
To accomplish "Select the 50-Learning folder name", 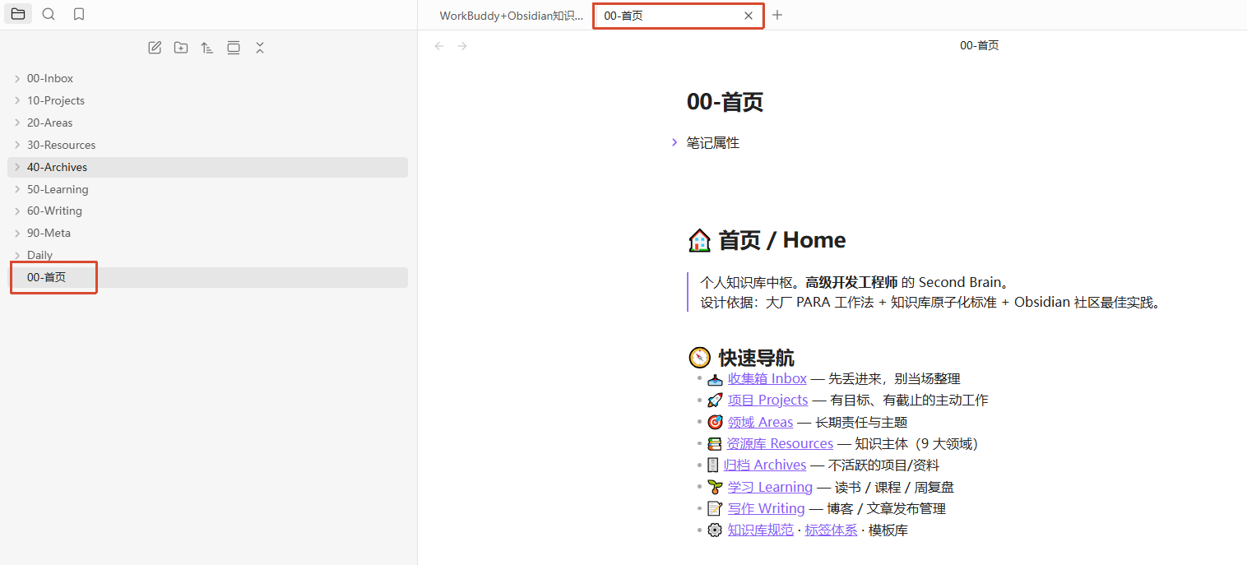I will 58,189.
